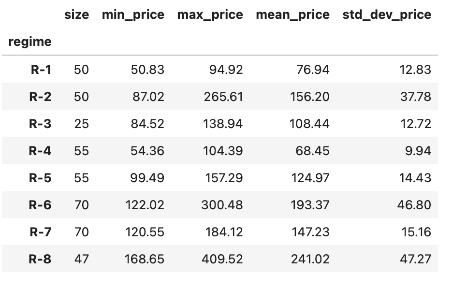The height and width of the screenshot is (289, 467).
Task: Select the R-6 row label
Action: click(40, 205)
